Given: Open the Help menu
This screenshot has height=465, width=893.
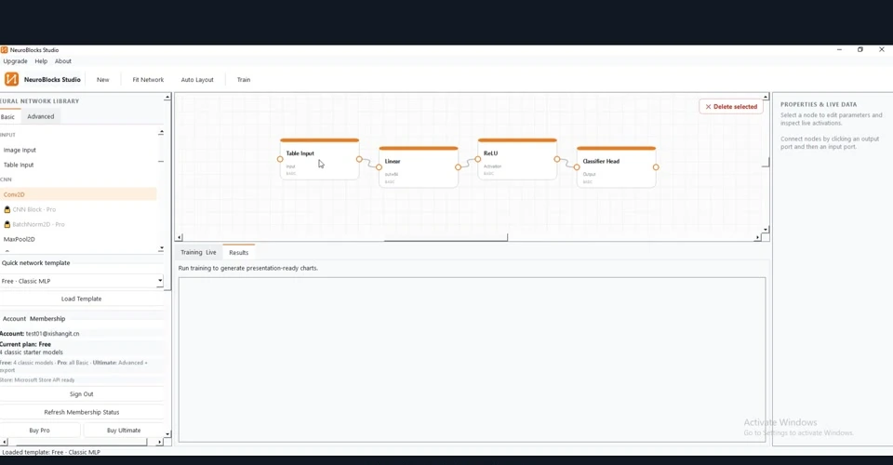Looking at the screenshot, I should pyautogui.click(x=41, y=60).
